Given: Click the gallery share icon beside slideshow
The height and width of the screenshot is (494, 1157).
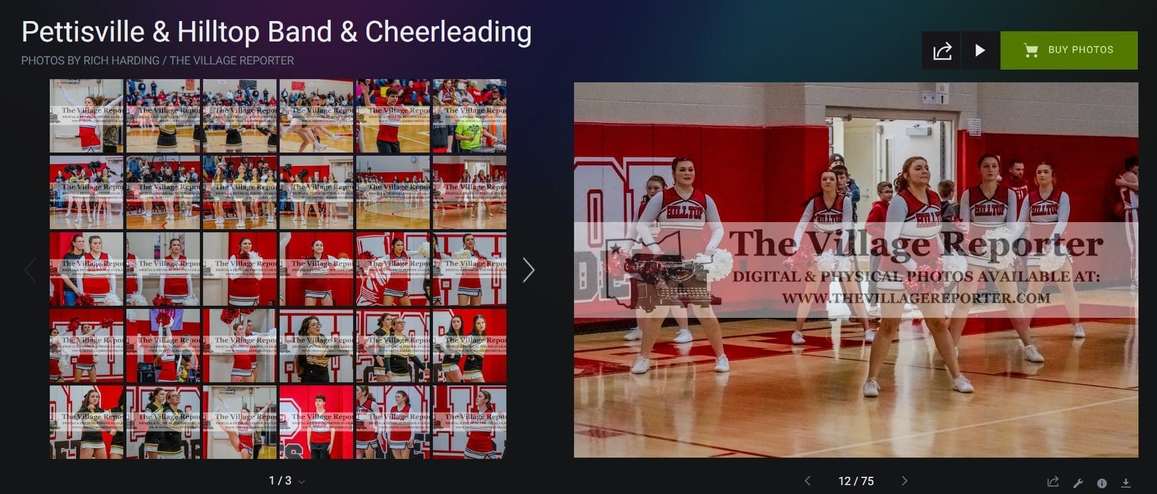Looking at the screenshot, I should [x=942, y=50].
